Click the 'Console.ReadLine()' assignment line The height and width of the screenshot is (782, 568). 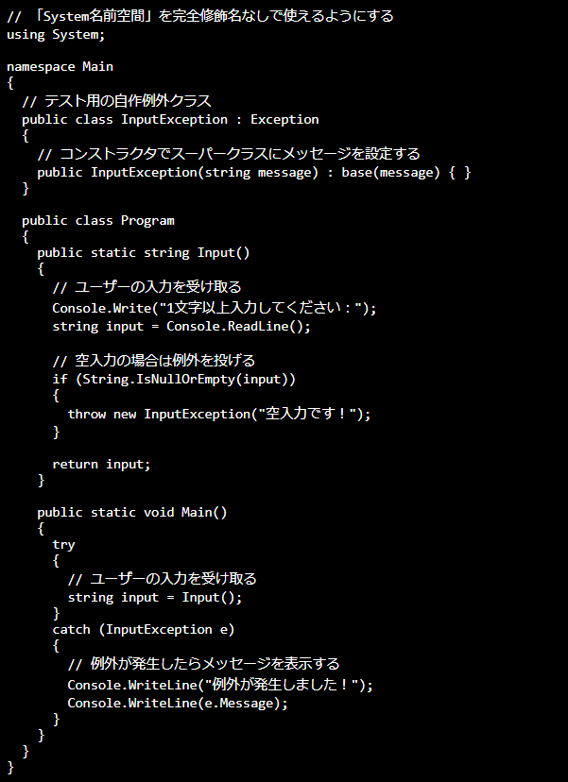[181, 327]
